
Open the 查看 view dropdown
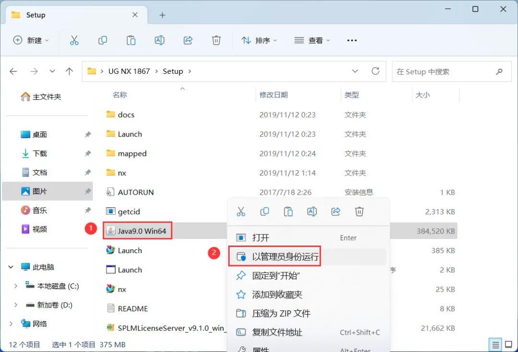click(x=312, y=40)
